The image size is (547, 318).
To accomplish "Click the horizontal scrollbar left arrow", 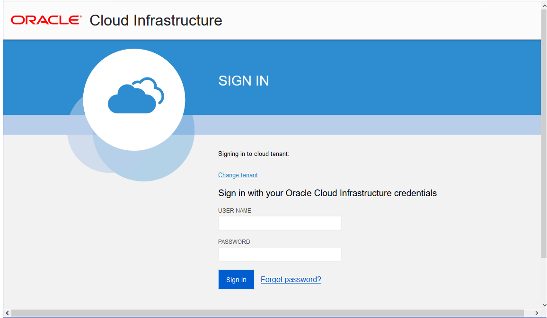I will click(x=6, y=313).
